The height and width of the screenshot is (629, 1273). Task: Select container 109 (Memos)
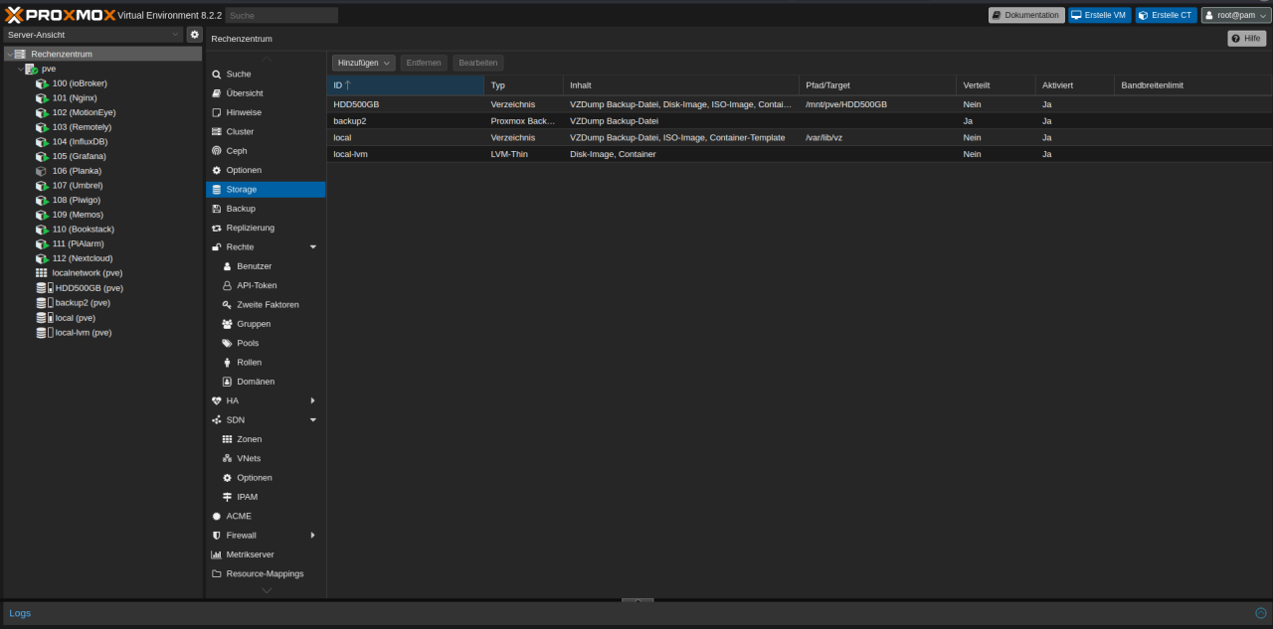pyautogui.click(x=78, y=215)
